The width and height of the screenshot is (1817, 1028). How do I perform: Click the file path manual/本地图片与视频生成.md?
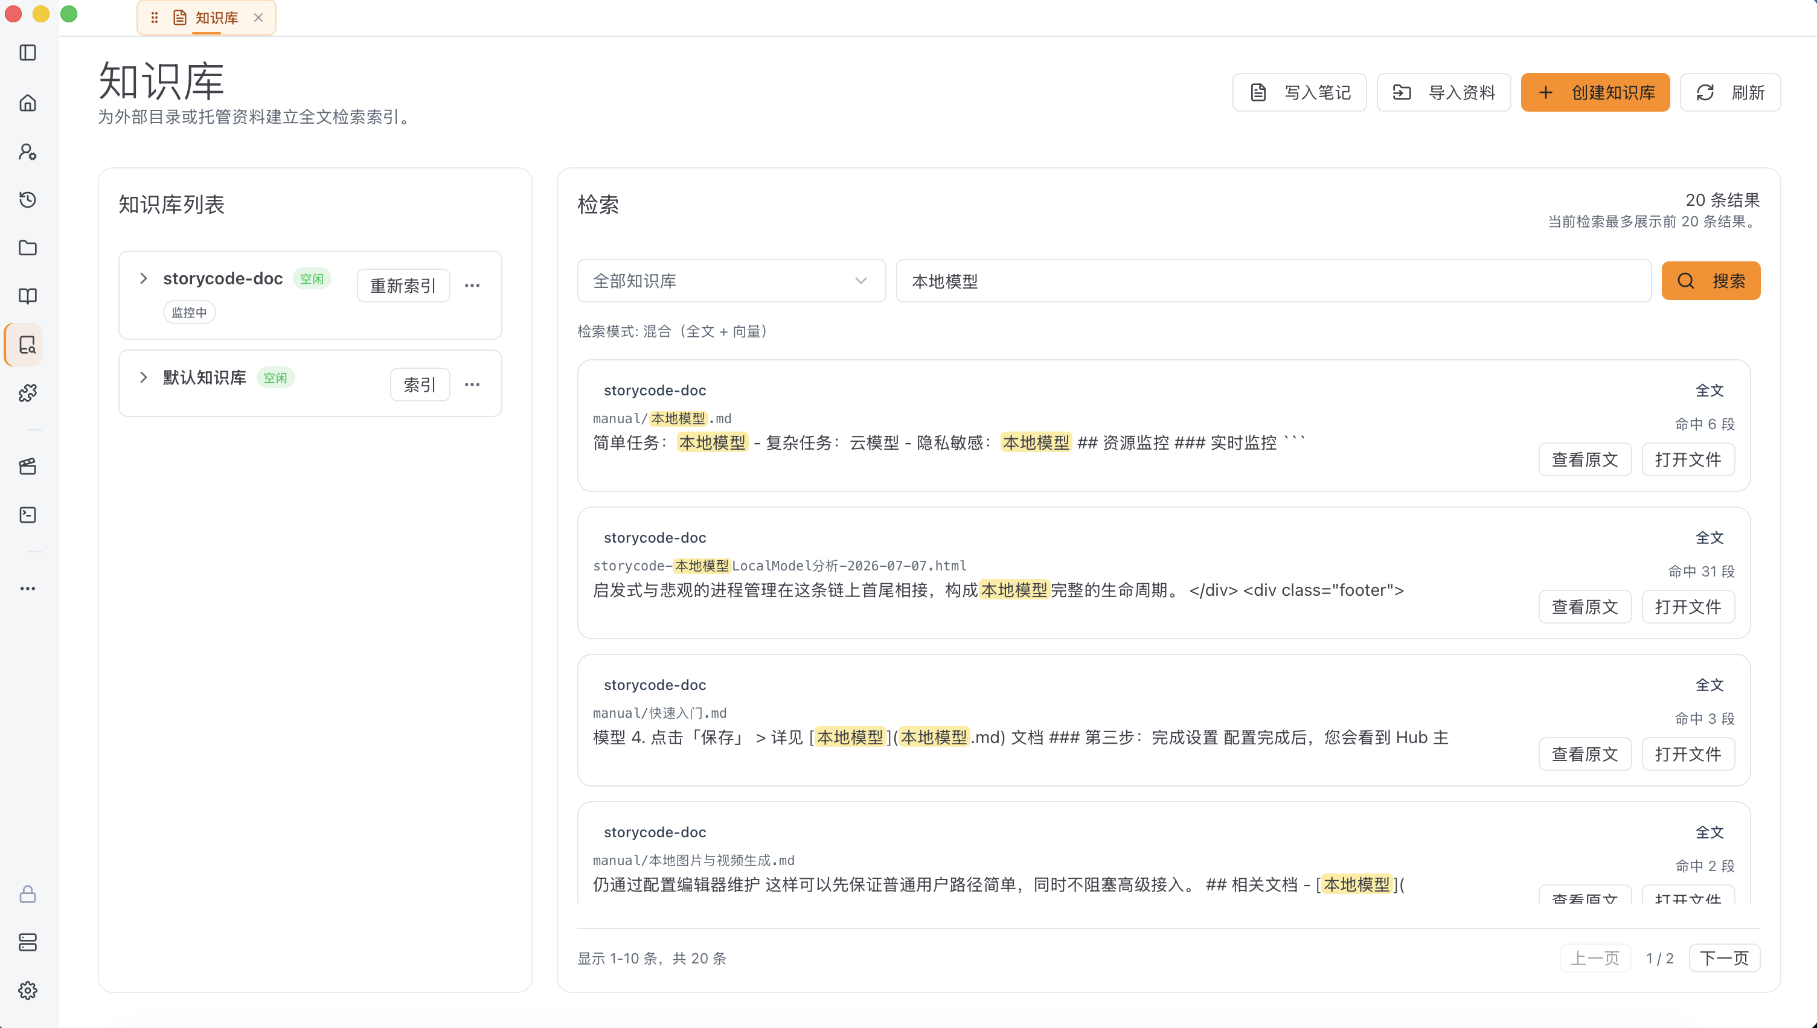693,860
